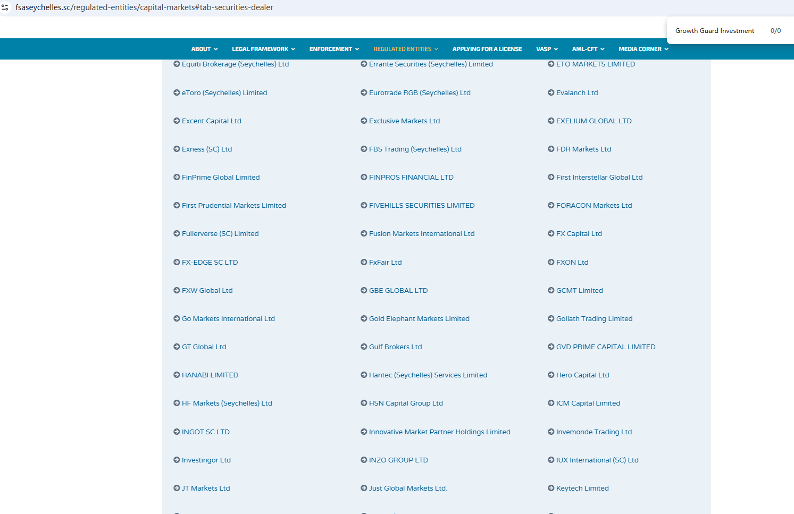This screenshot has width=794, height=514.
Task: Click arrow icon beside INGOT SC LTD
Action: click(x=177, y=432)
